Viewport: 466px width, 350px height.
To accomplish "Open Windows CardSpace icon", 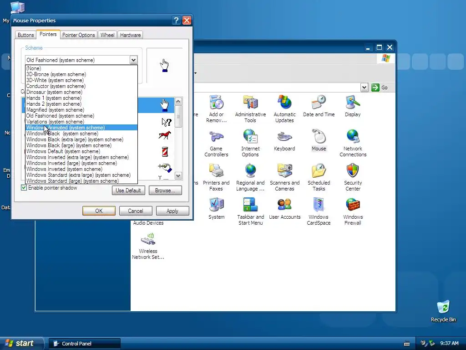I will click(319, 211).
